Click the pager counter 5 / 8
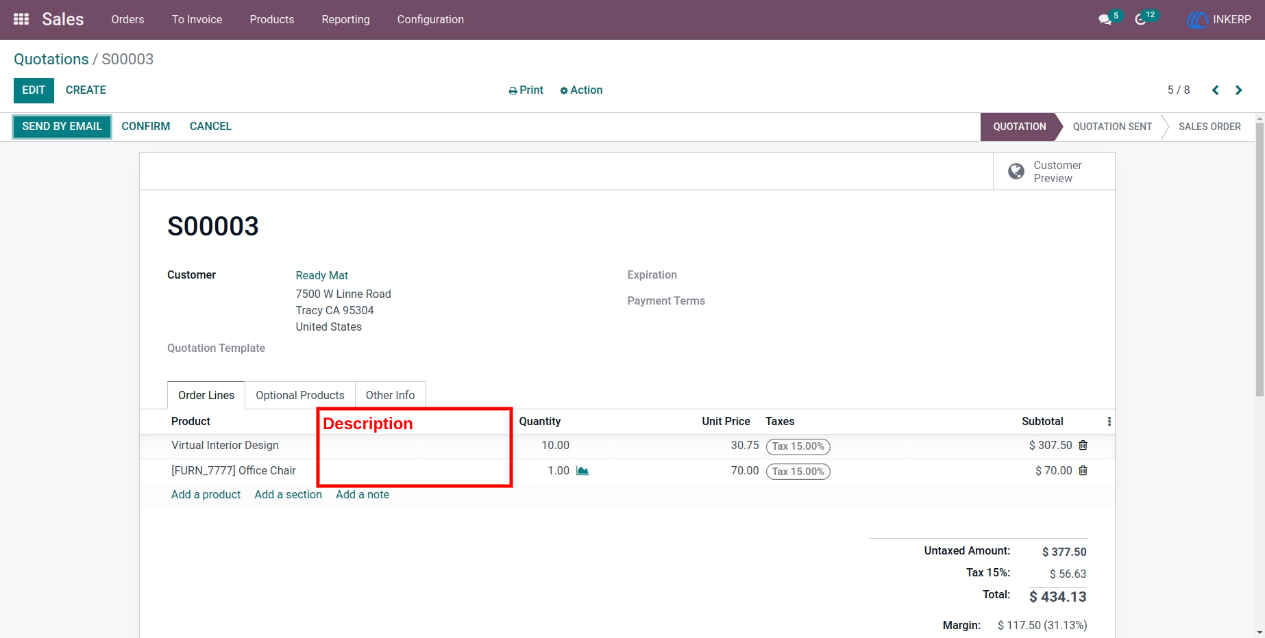 [x=1179, y=90]
